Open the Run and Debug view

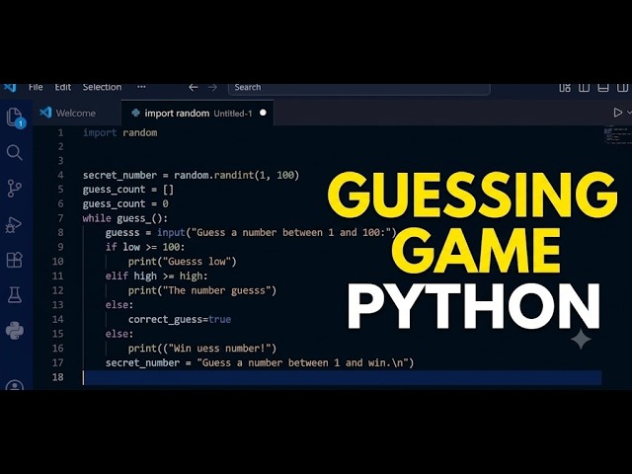[14, 225]
